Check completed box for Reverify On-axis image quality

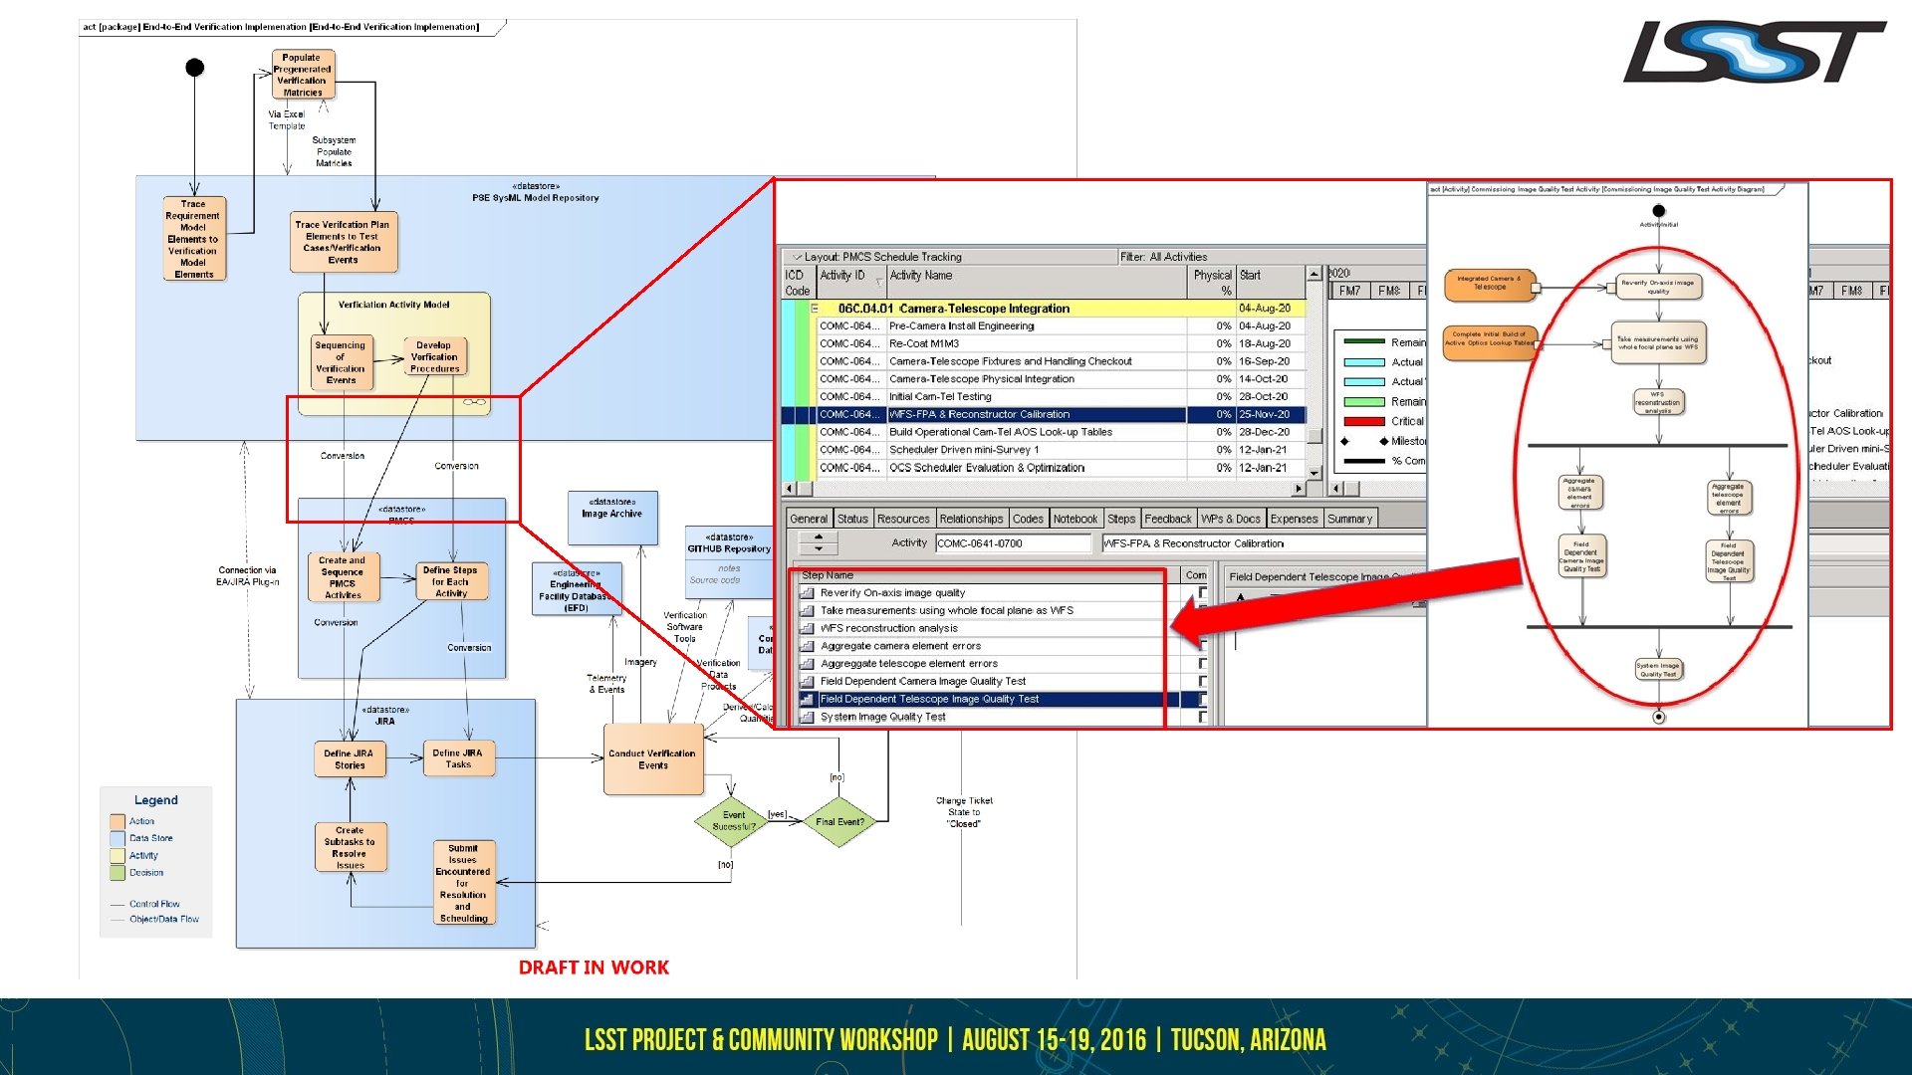click(x=1203, y=593)
